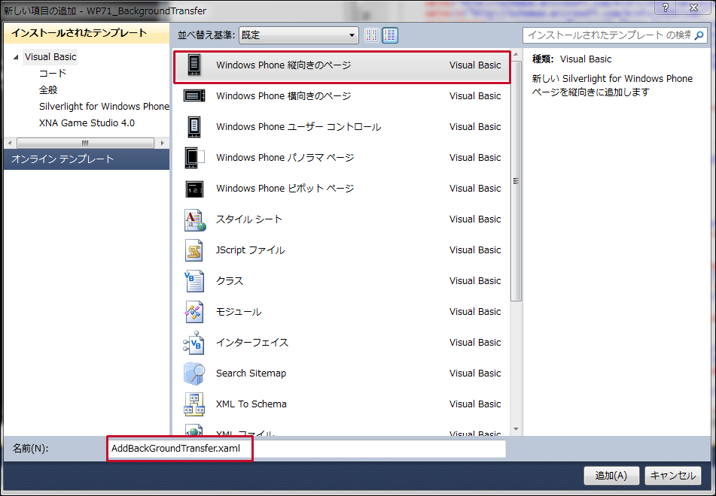This screenshot has height=496, width=716.
Task: Choose the モジュール template icon
Action: pyautogui.click(x=194, y=311)
